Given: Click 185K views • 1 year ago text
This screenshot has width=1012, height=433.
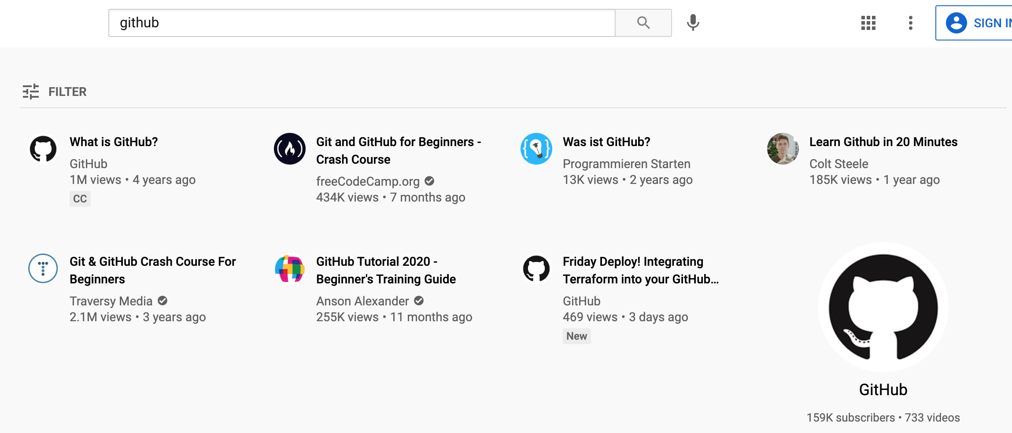Looking at the screenshot, I should [x=875, y=180].
